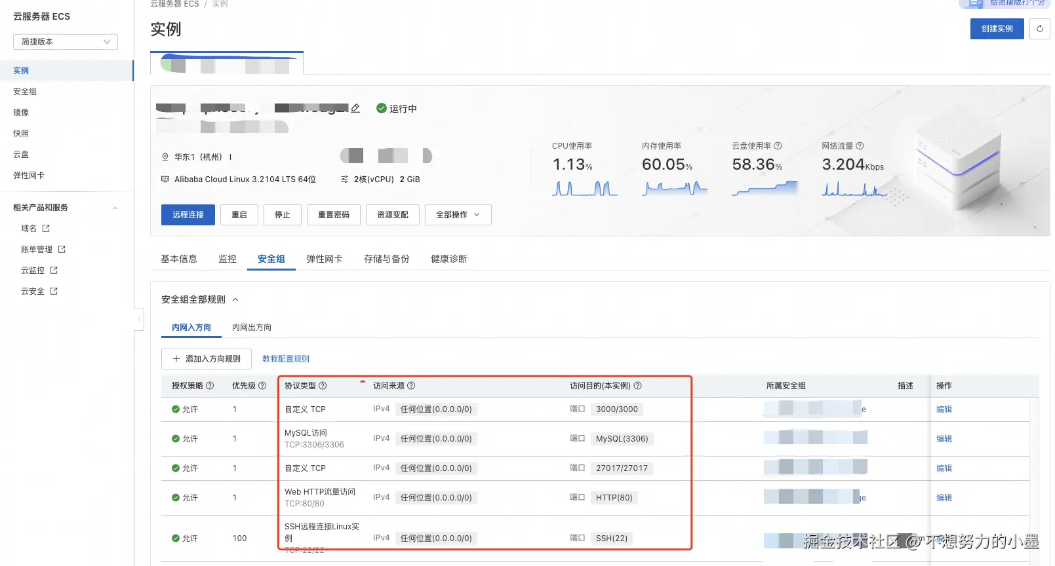Viewport: 1055px width, 566px height.
Task: Select 安全组 in the sidebar
Action: click(x=66, y=92)
